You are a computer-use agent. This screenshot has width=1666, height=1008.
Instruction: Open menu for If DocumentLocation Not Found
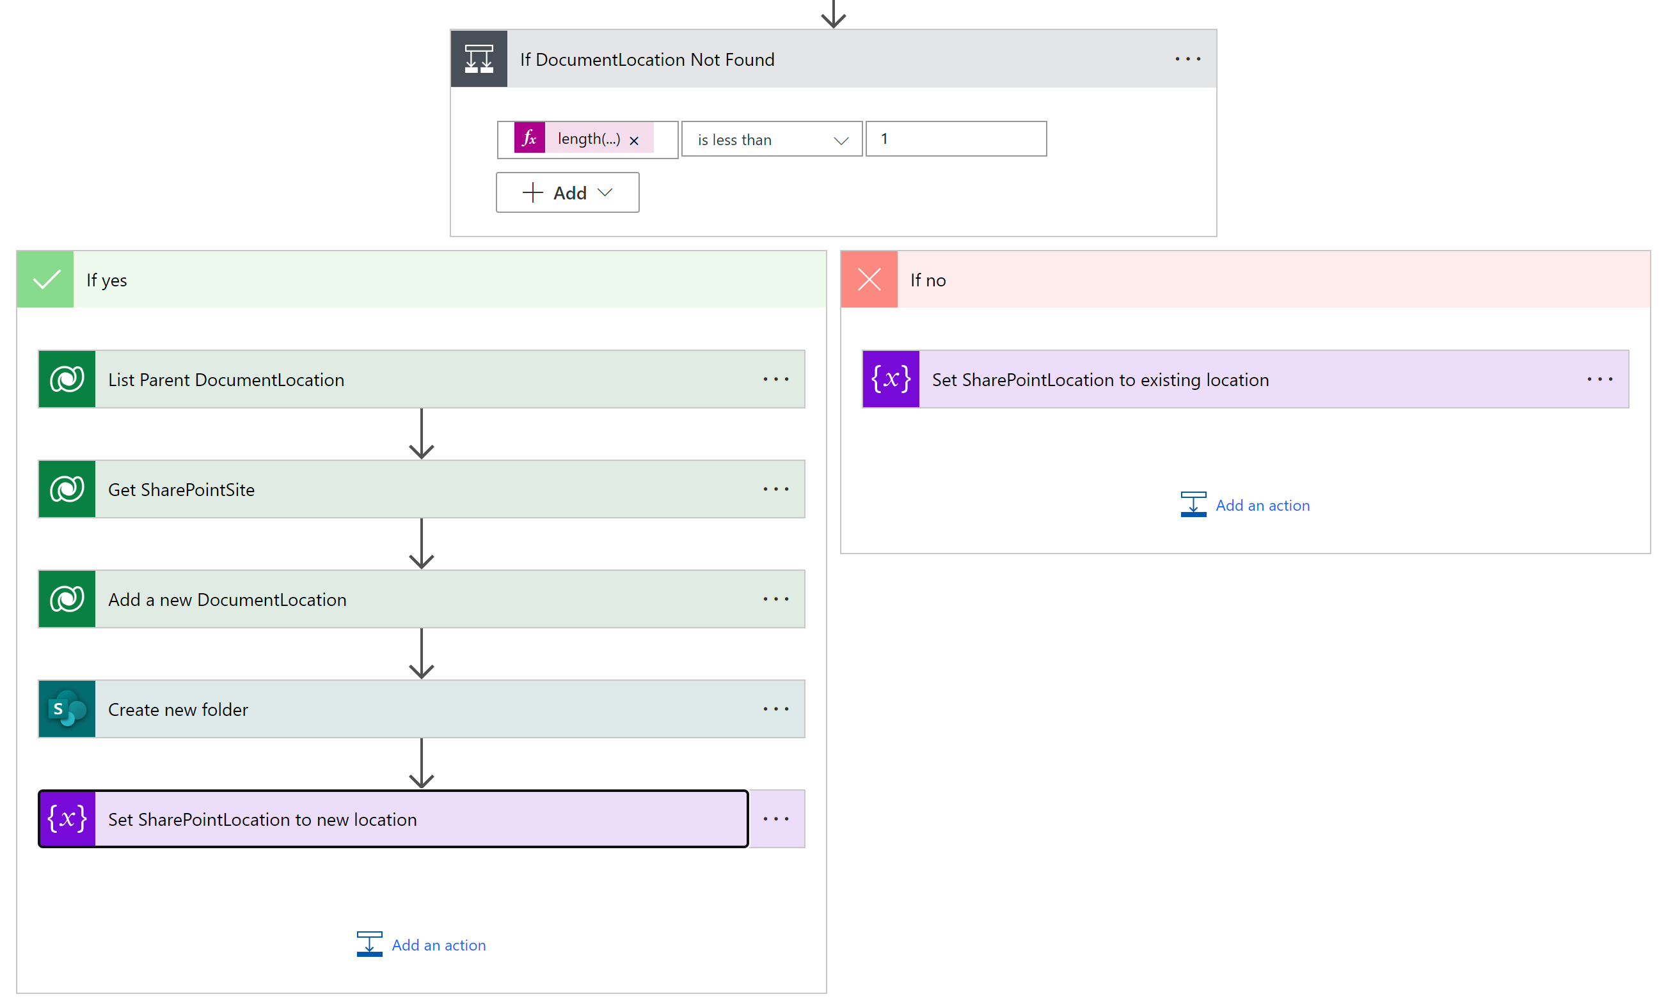pos(1187,59)
